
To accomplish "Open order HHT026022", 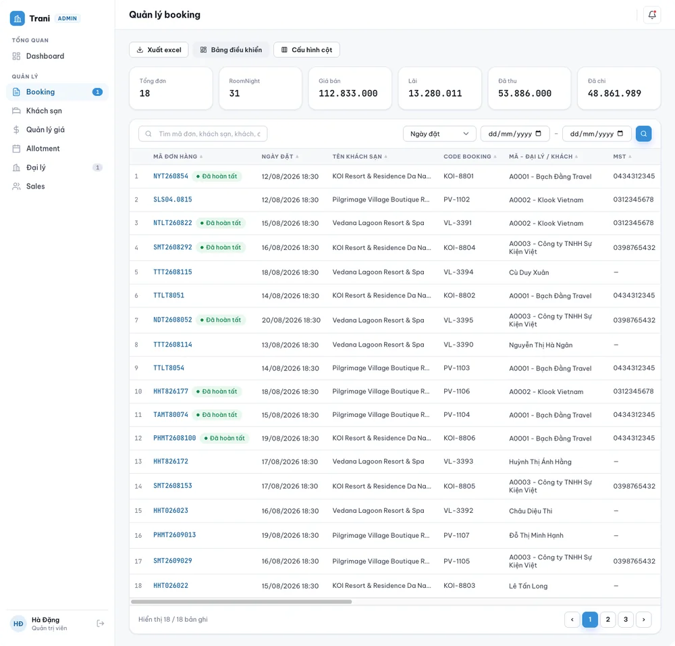I will [x=171, y=586].
